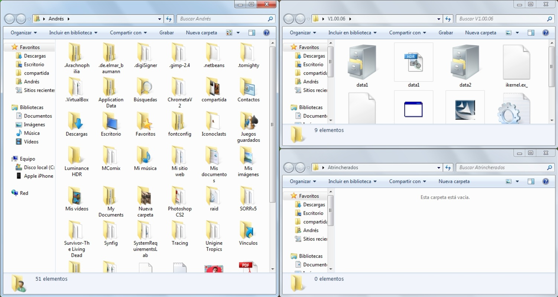Click the Buscar V1.00.06 search field
Image resolution: width=558 pixels, height=297 pixels.
505,19
